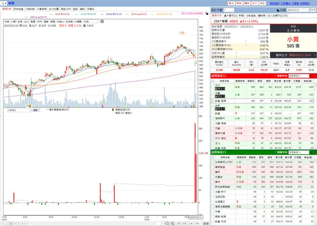
Task: Open help icon on 區間周轉率 row
Action: point(236,57)
